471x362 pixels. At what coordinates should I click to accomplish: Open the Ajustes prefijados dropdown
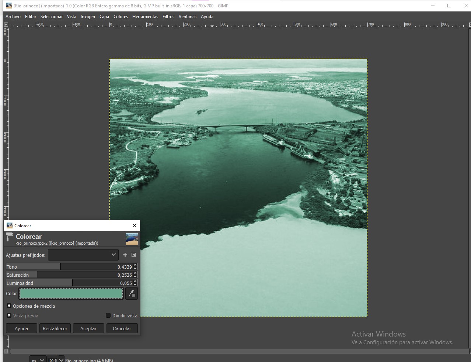[x=83, y=255]
